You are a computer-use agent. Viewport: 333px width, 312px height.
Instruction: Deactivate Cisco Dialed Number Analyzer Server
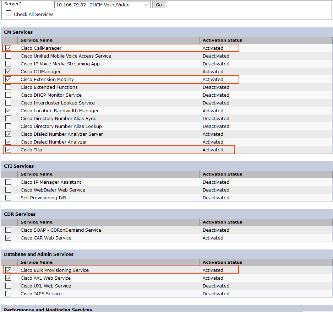point(8,134)
